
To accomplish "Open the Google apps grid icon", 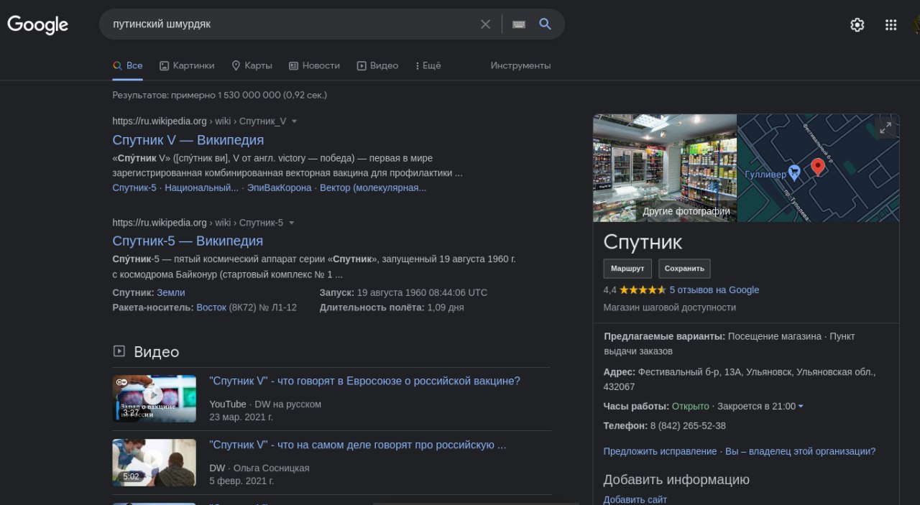I will (891, 25).
